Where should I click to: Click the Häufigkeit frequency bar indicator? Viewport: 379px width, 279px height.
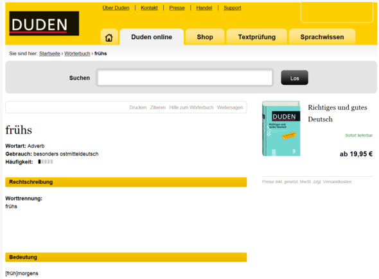(46, 161)
